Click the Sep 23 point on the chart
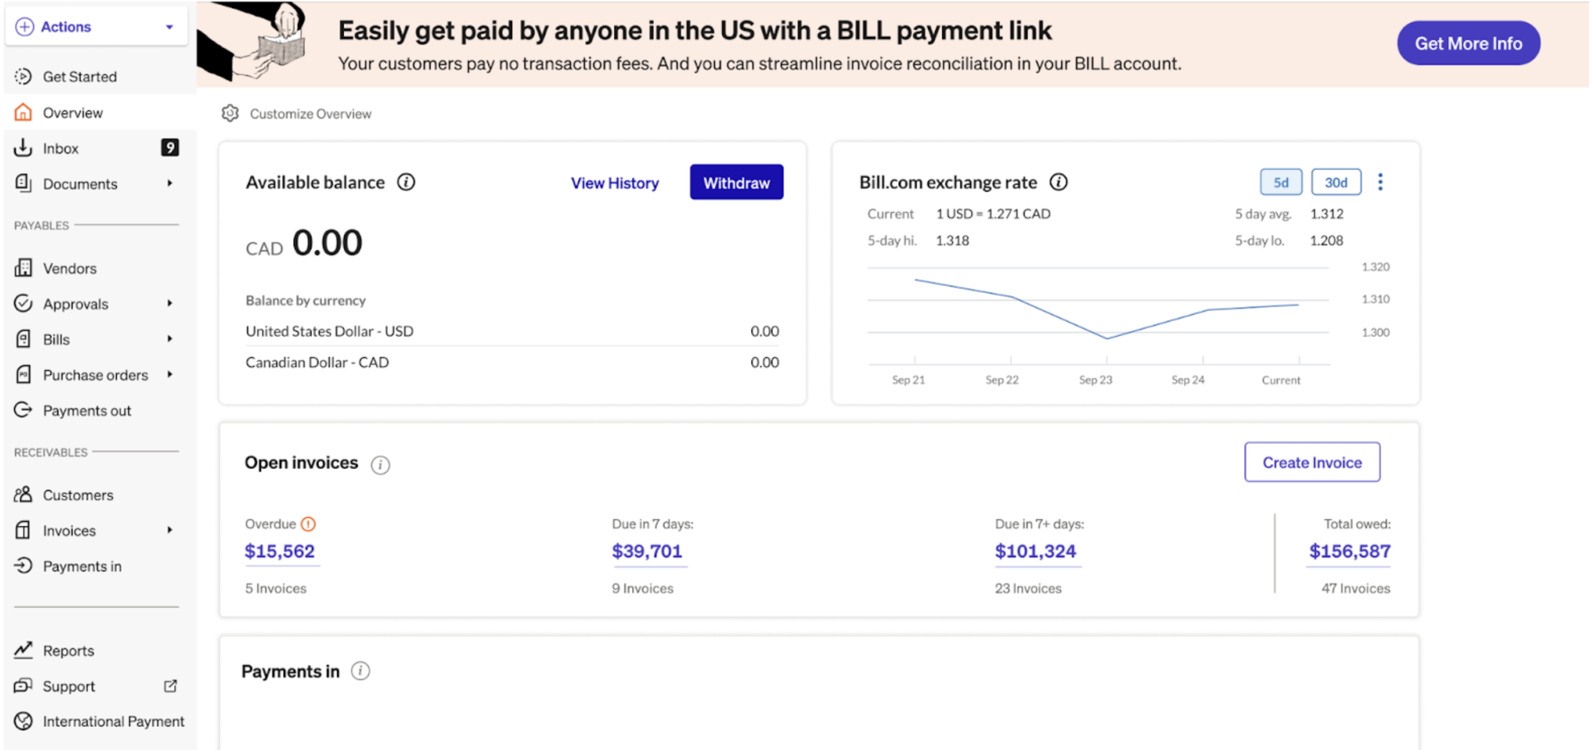 tap(1107, 338)
